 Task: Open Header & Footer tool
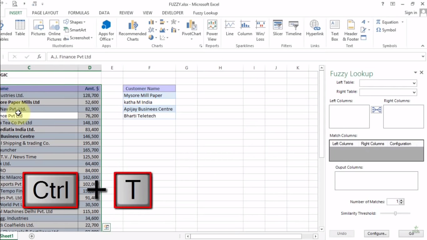tap(351, 30)
